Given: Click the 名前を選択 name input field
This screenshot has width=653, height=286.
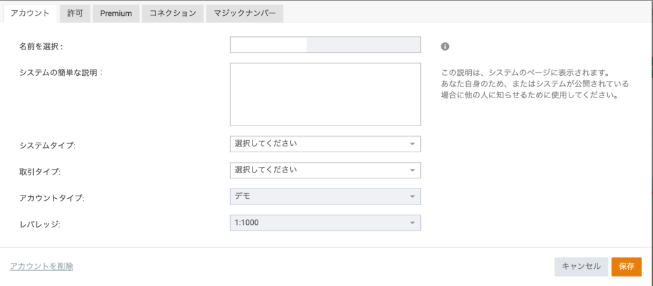Looking at the screenshot, I should [325, 45].
